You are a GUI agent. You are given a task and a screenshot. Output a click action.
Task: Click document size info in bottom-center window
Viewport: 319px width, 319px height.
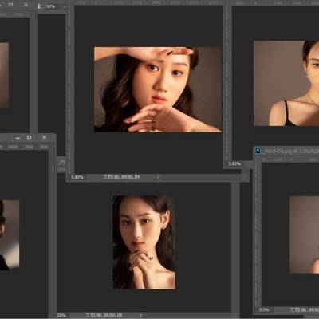[x=104, y=315]
